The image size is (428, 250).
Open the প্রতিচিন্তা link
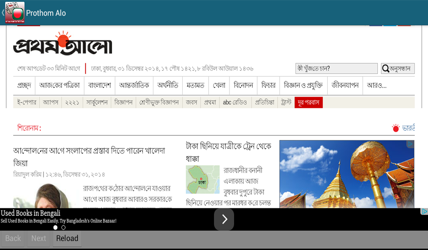265,102
